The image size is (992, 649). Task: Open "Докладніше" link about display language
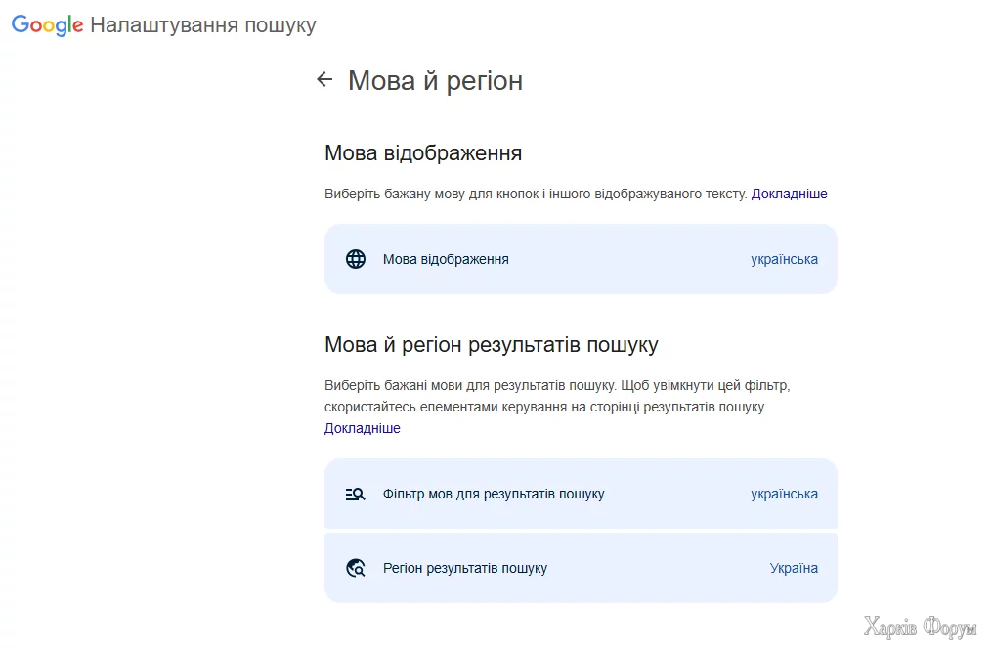coord(789,194)
